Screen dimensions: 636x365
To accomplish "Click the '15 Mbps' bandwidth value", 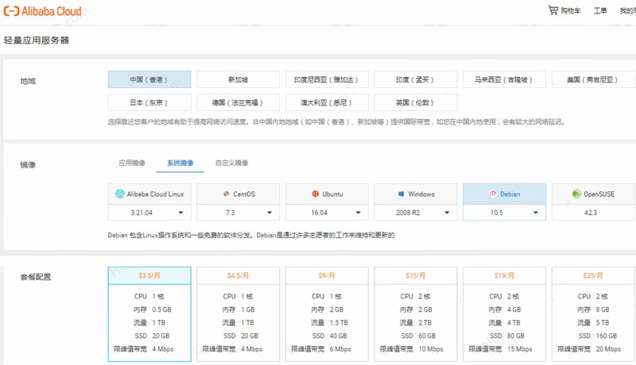I will point(520,349).
